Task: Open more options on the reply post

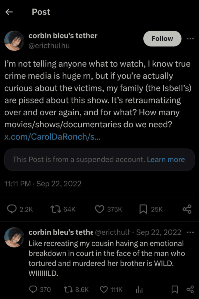Action: click(190, 232)
